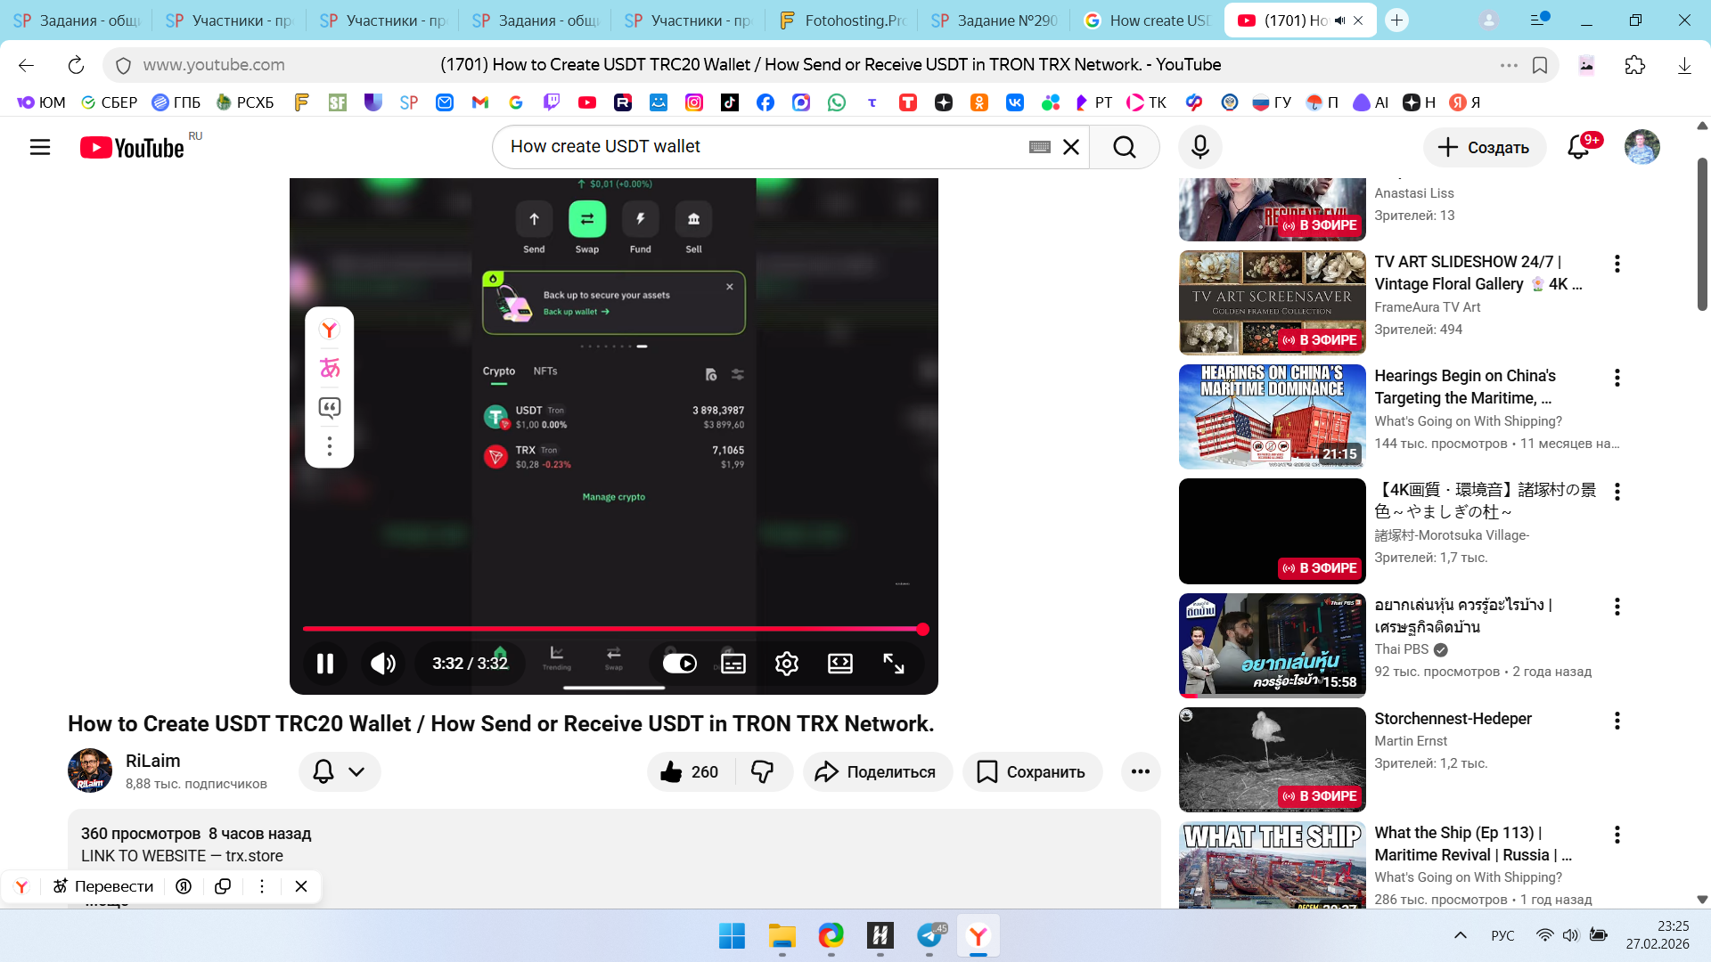Viewport: 1711px width, 962px height.
Task: Expand notification bell subscription dropdown
Action: 340,771
